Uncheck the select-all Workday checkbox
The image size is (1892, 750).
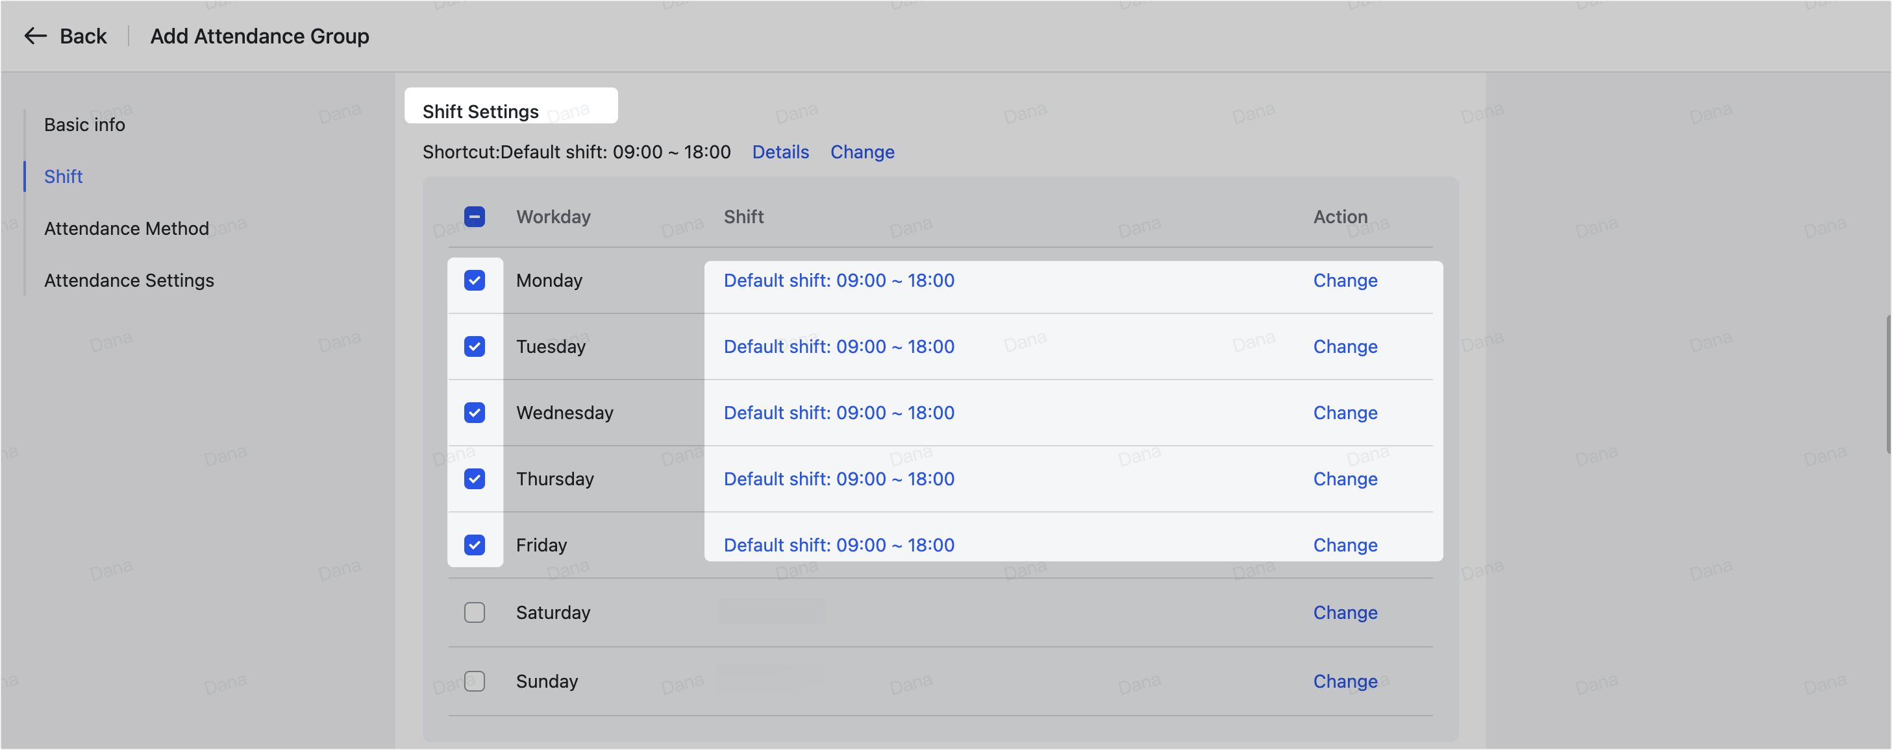475,217
